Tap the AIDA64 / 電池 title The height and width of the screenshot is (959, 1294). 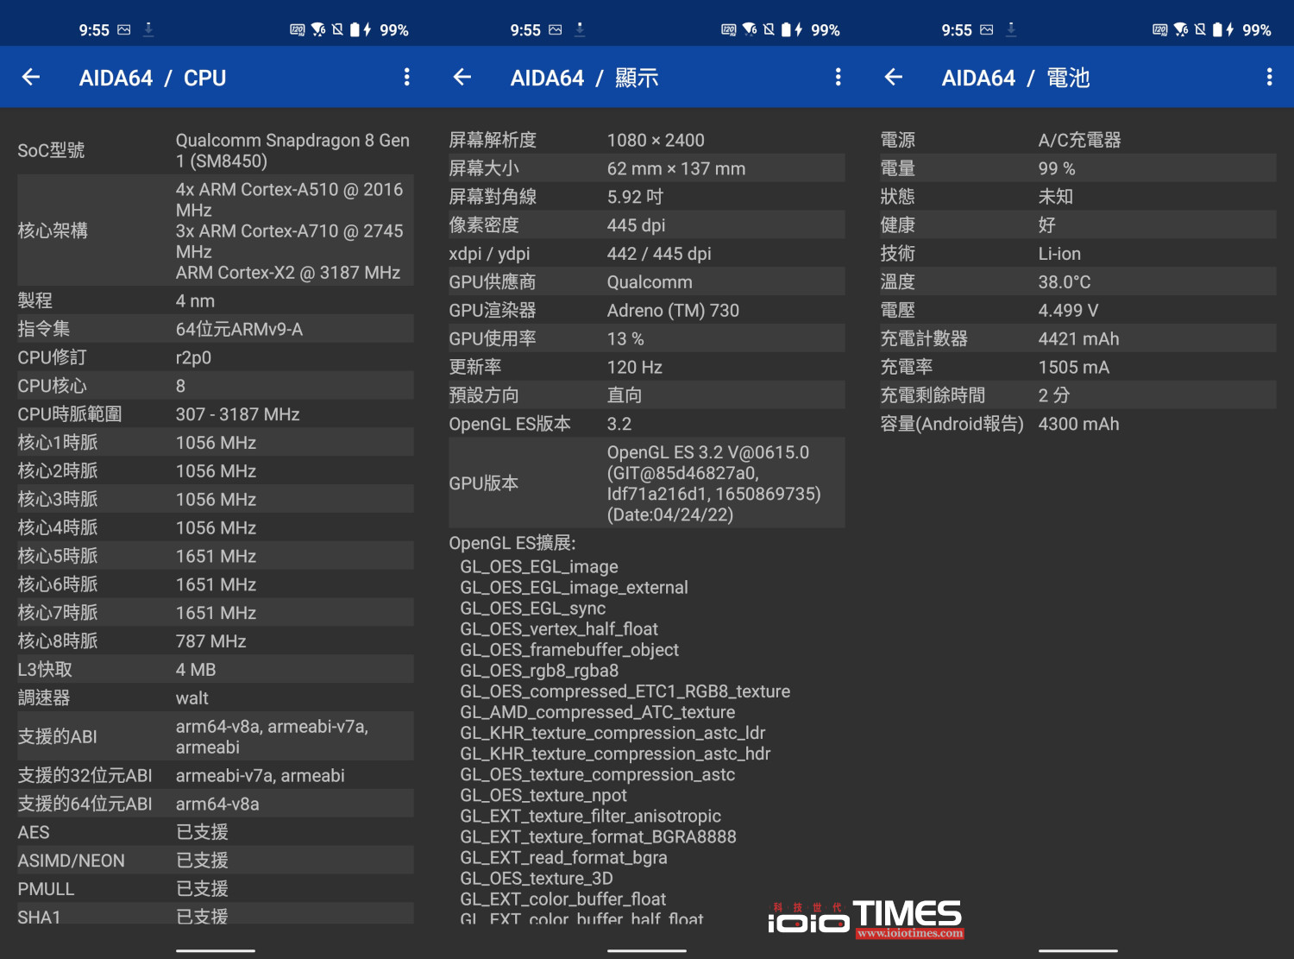[x=1016, y=78]
